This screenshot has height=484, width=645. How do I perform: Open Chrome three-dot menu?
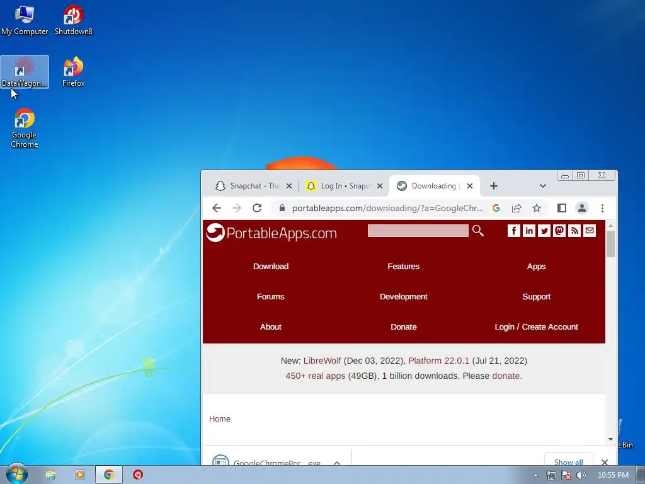pos(602,208)
